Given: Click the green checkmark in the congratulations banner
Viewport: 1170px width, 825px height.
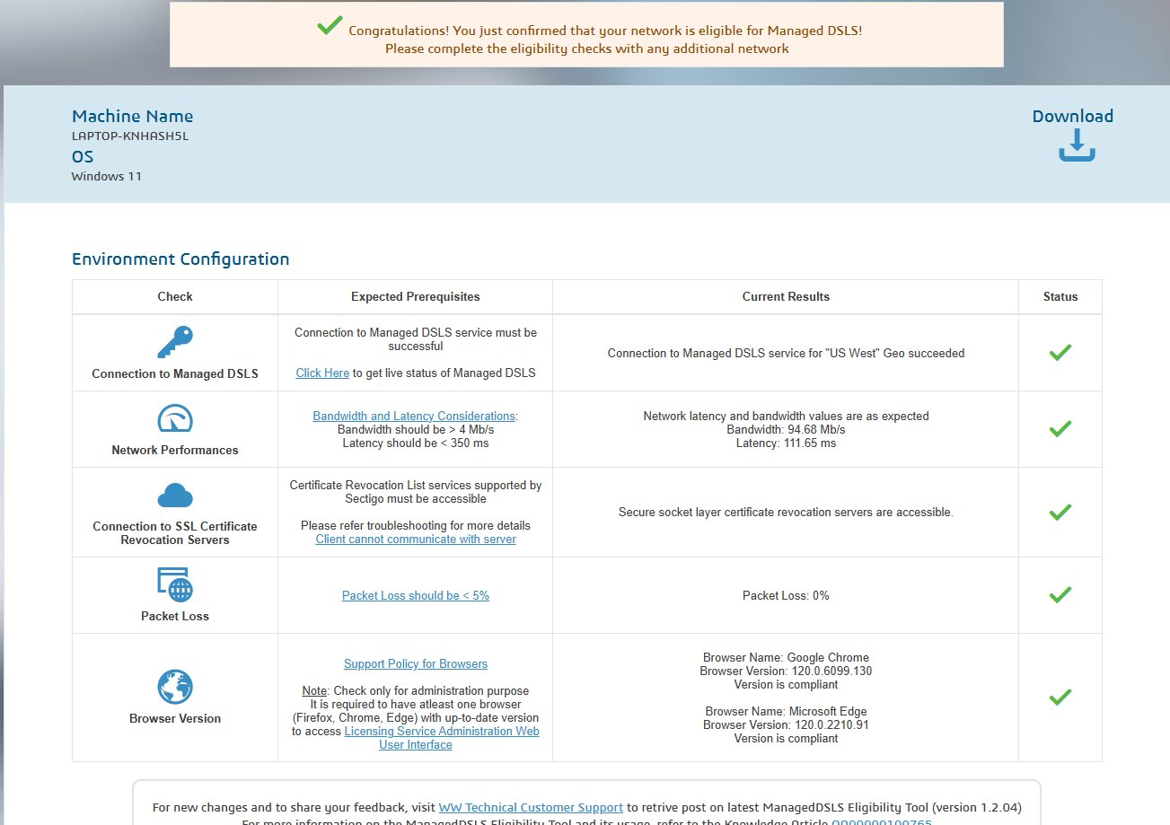Looking at the screenshot, I should 330,27.
